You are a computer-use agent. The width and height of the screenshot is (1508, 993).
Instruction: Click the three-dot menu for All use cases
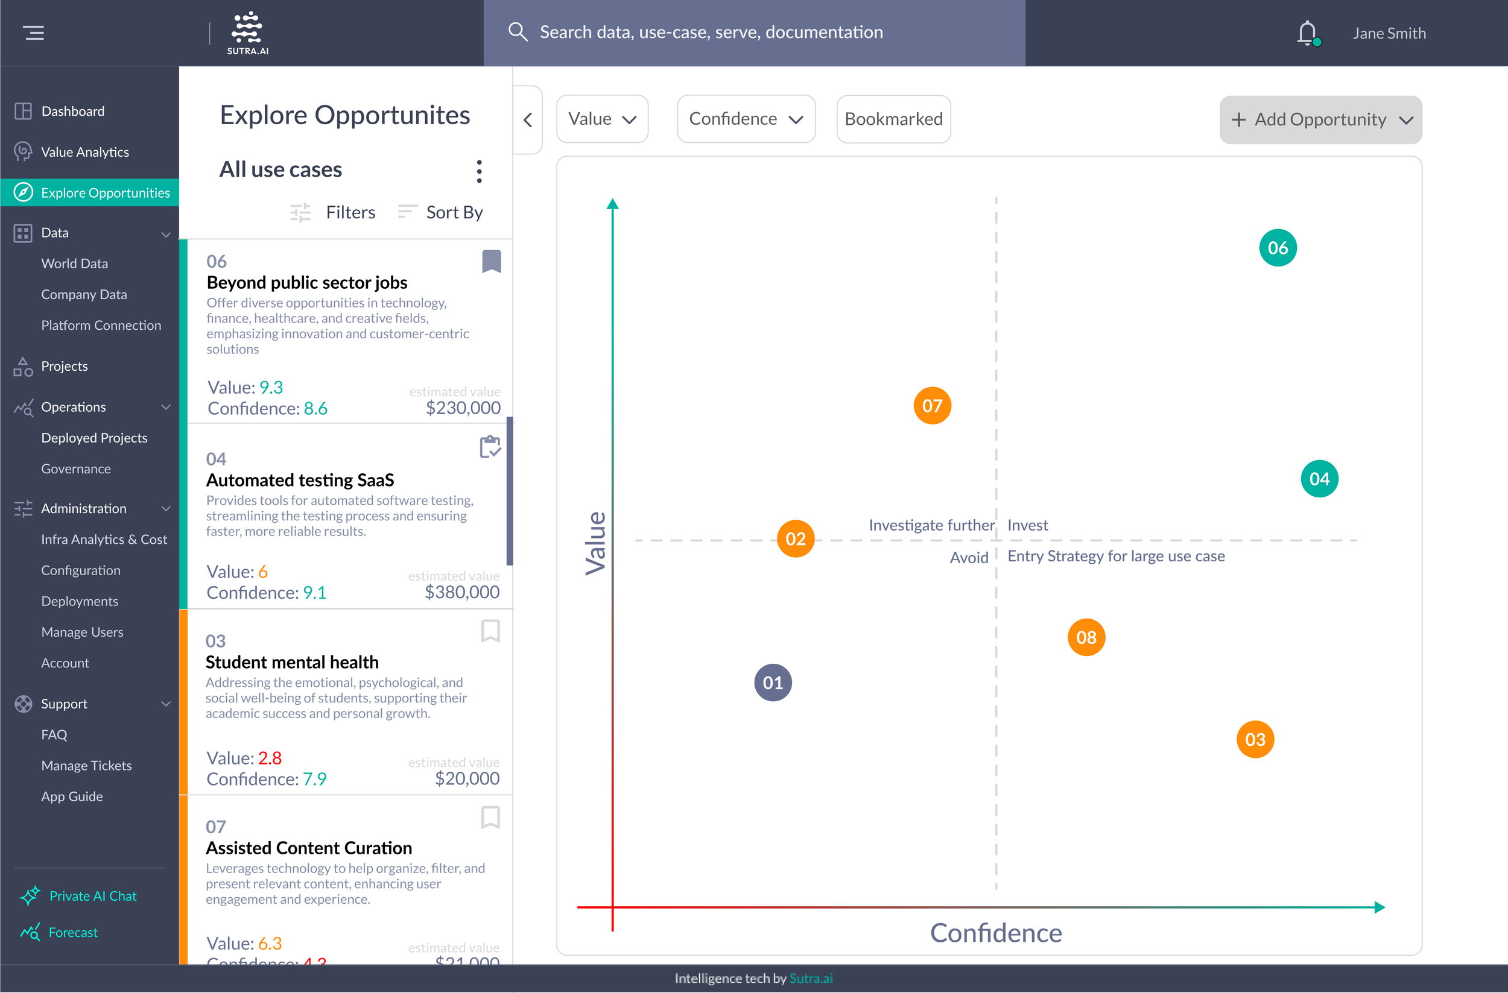[x=479, y=171]
